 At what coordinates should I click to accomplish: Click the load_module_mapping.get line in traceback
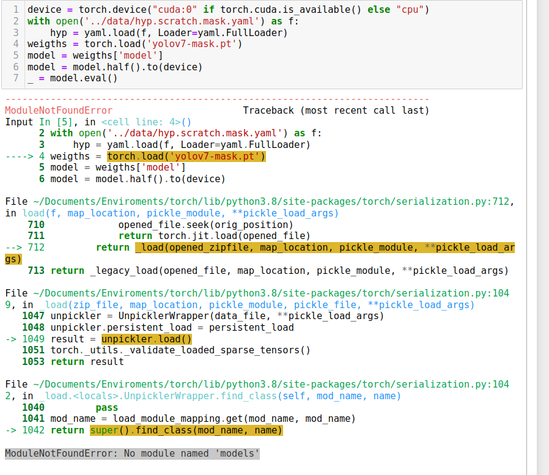pos(183,418)
